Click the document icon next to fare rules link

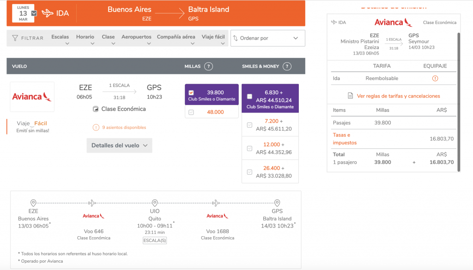tap(350, 96)
